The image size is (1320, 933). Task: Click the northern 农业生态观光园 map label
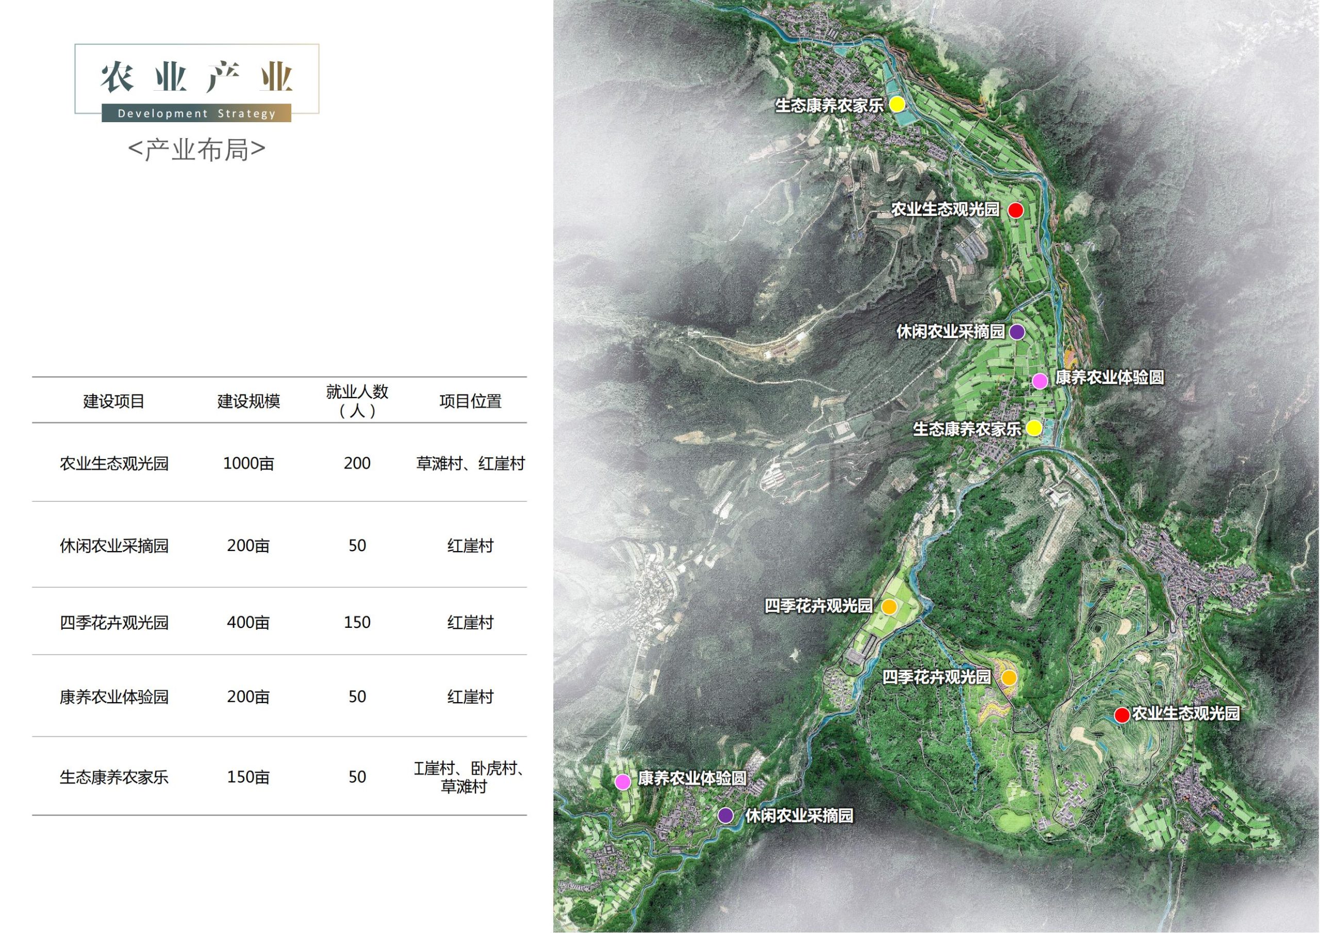point(946,209)
